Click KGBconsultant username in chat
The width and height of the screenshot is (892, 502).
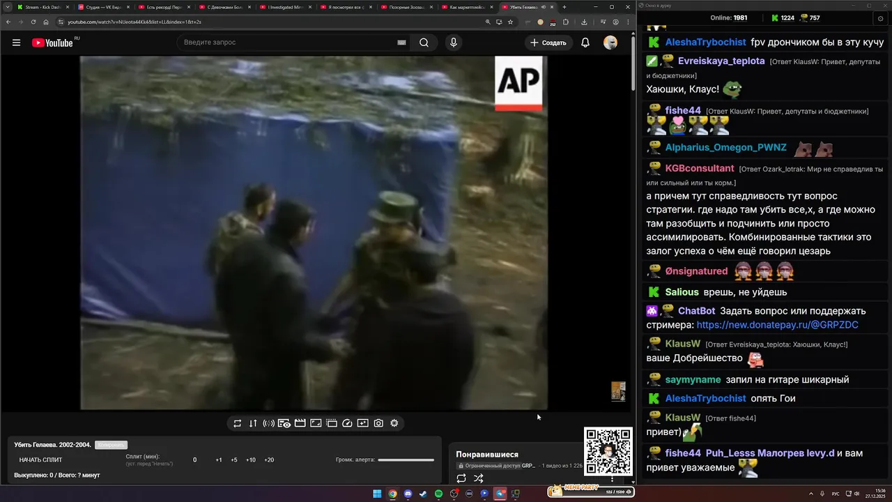(700, 169)
